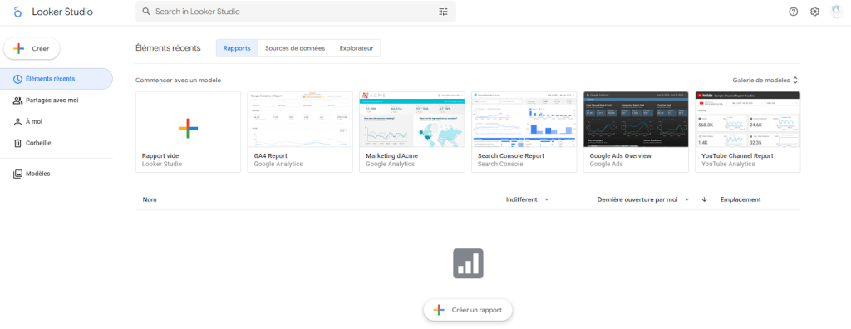Click the Looker Studio logo icon
The width and height of the screenshot is (851, 329).
(18, 12)
